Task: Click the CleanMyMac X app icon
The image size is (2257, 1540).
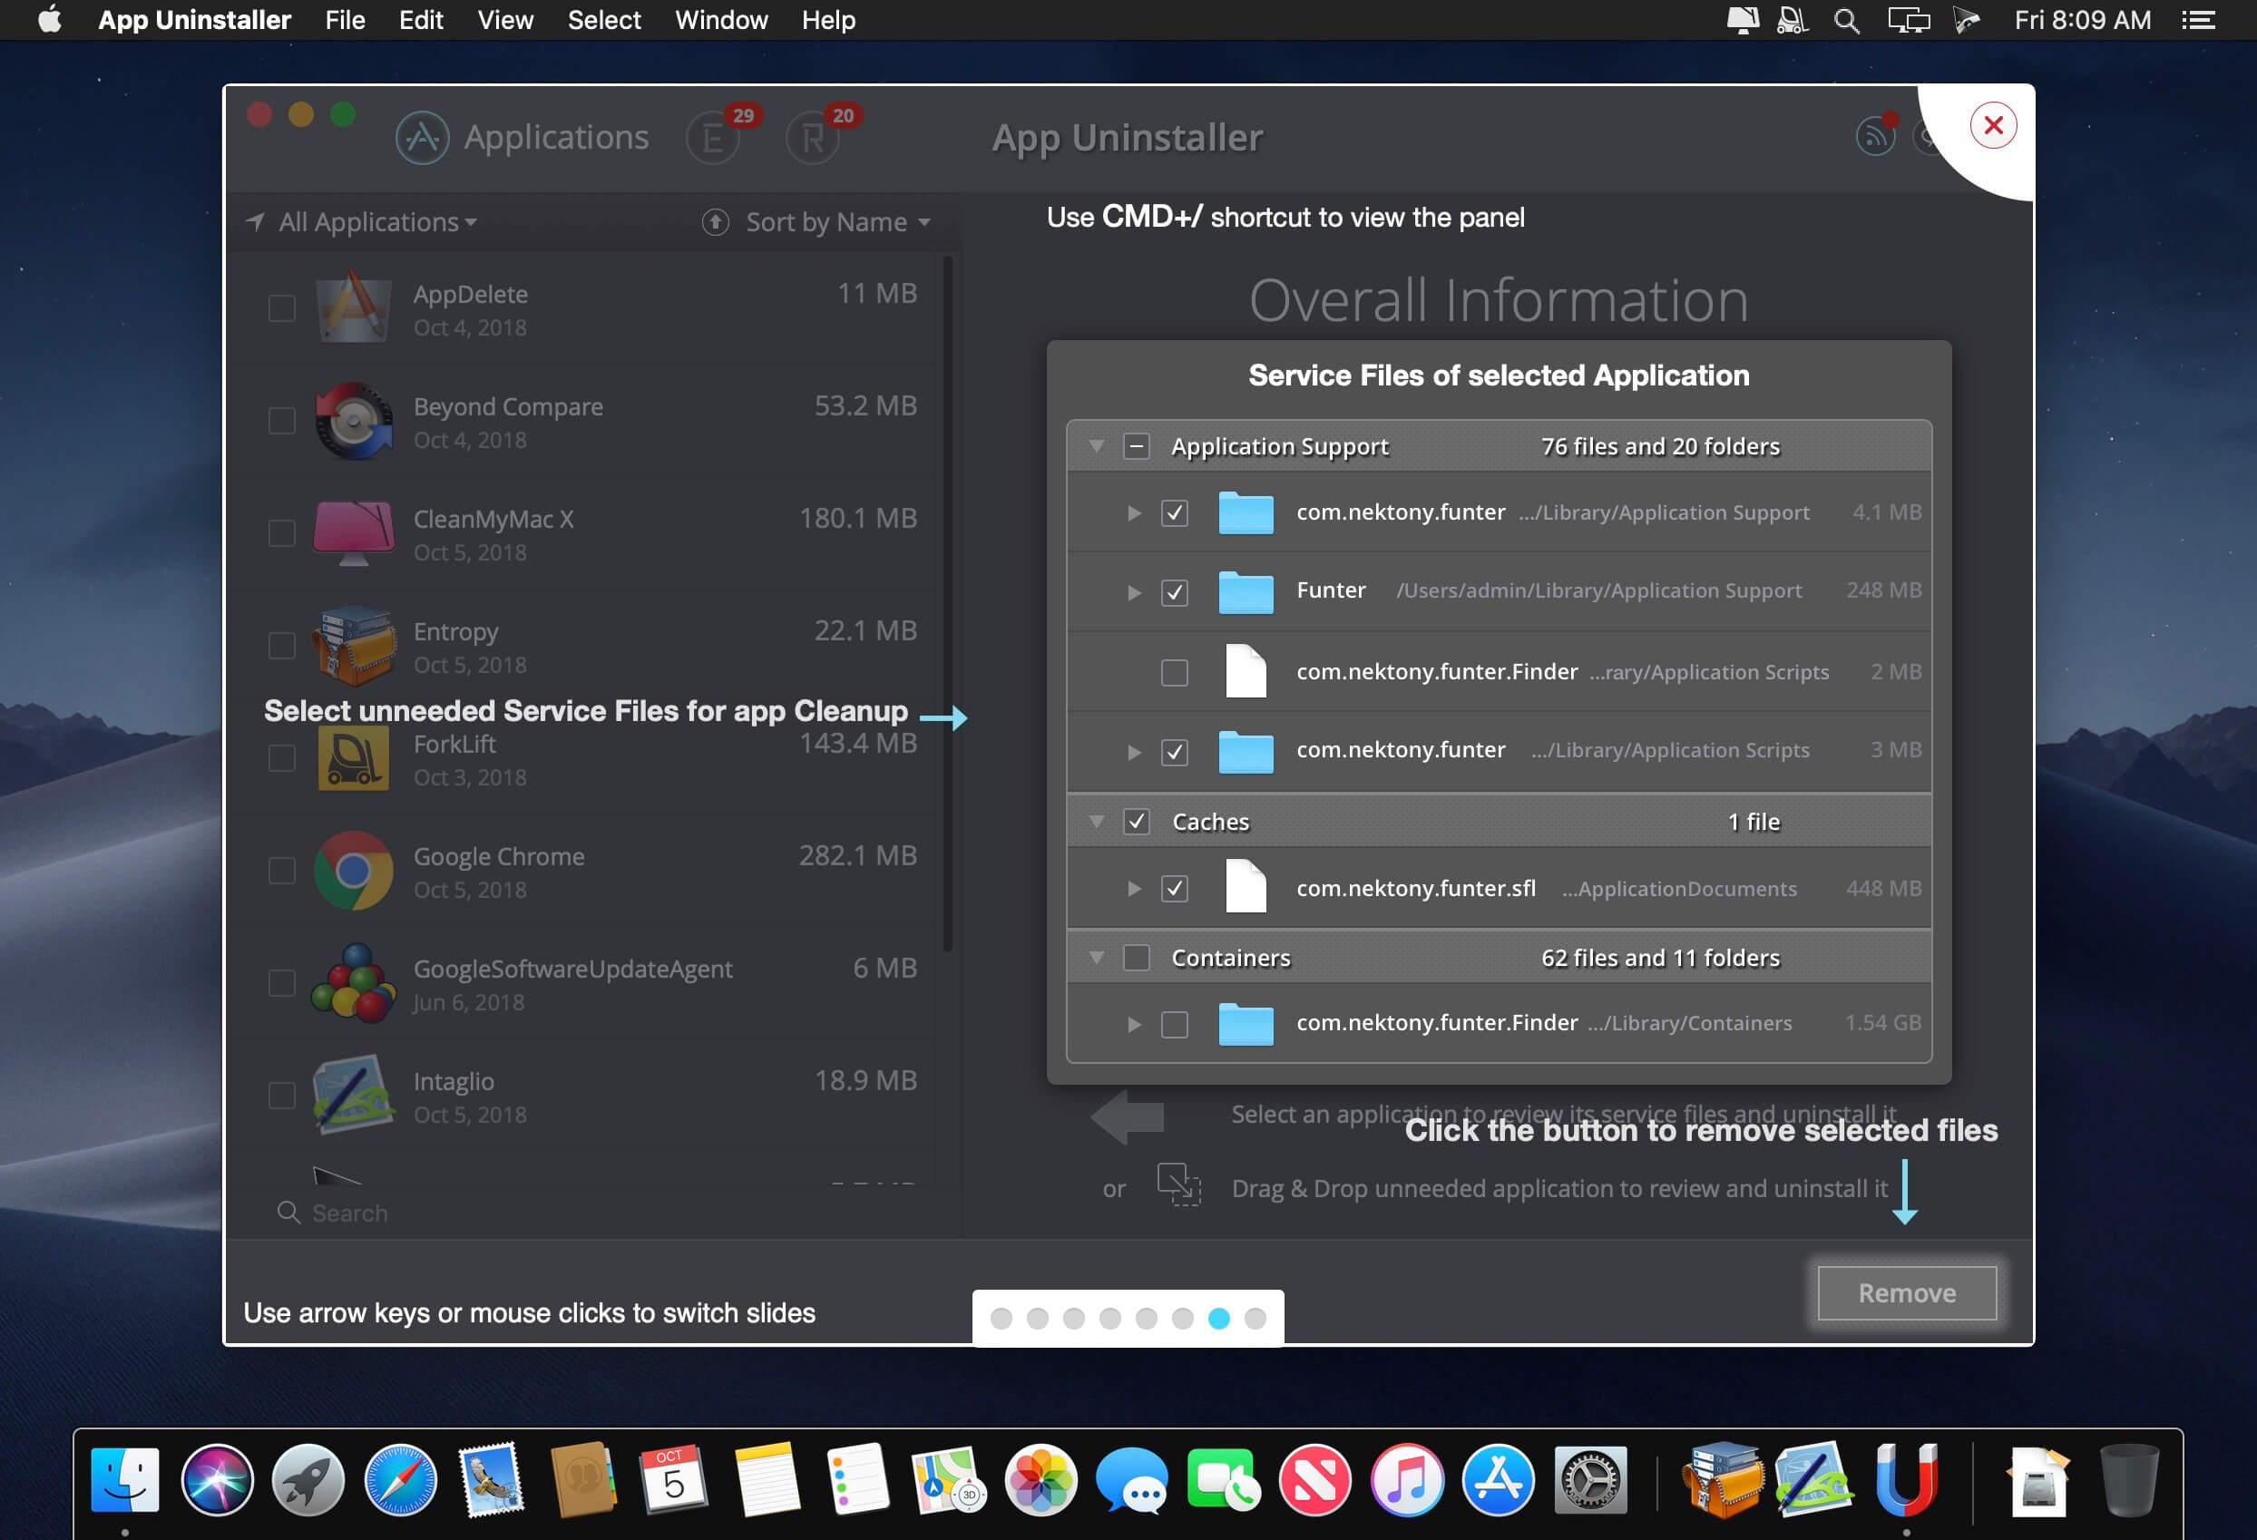Action: [x=354, y=533]
